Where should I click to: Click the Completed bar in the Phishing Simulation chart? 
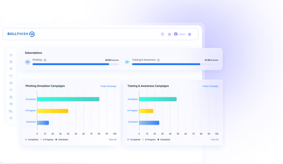pyautogui.click(x=68, y=99)
